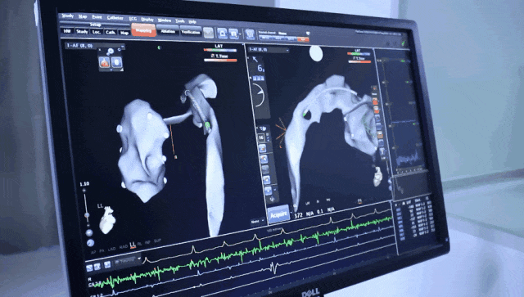524x297 pixels.
Task: Click the heart orientation icon labeled LL
Action: tap(107, 219)
